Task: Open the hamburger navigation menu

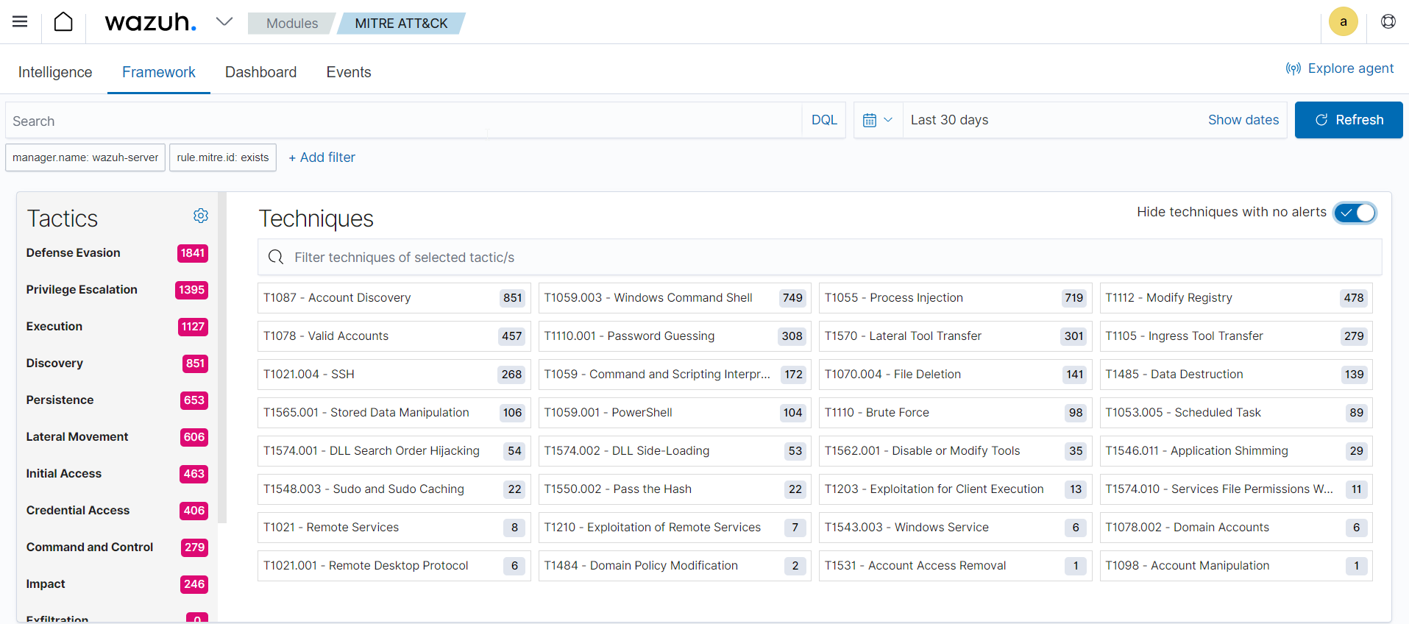Action: coord(20,22)
